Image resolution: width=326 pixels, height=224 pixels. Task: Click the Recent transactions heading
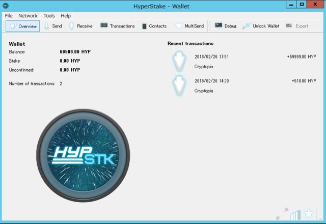pyautogui.click(x=191, y=43)
